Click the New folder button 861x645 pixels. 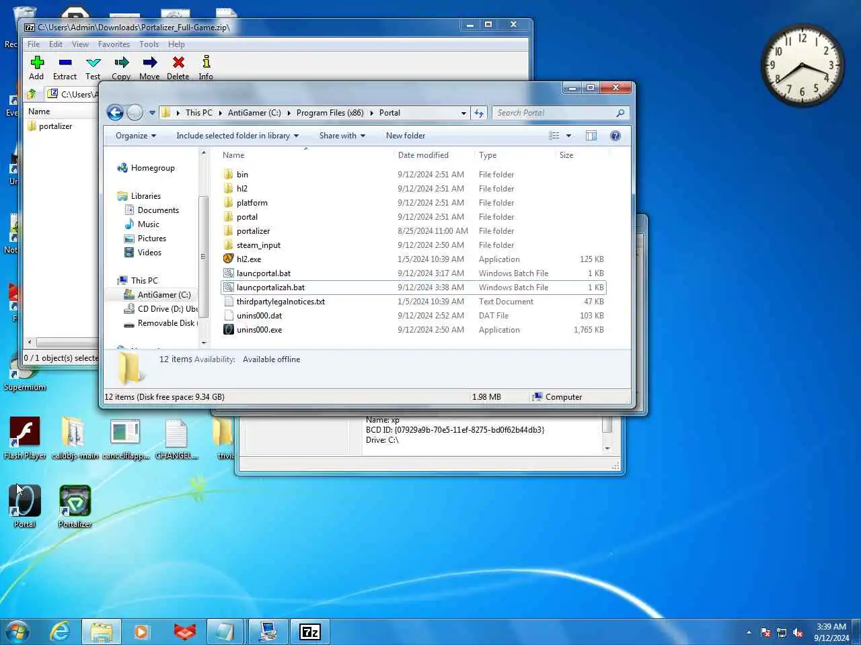(406, 136)
